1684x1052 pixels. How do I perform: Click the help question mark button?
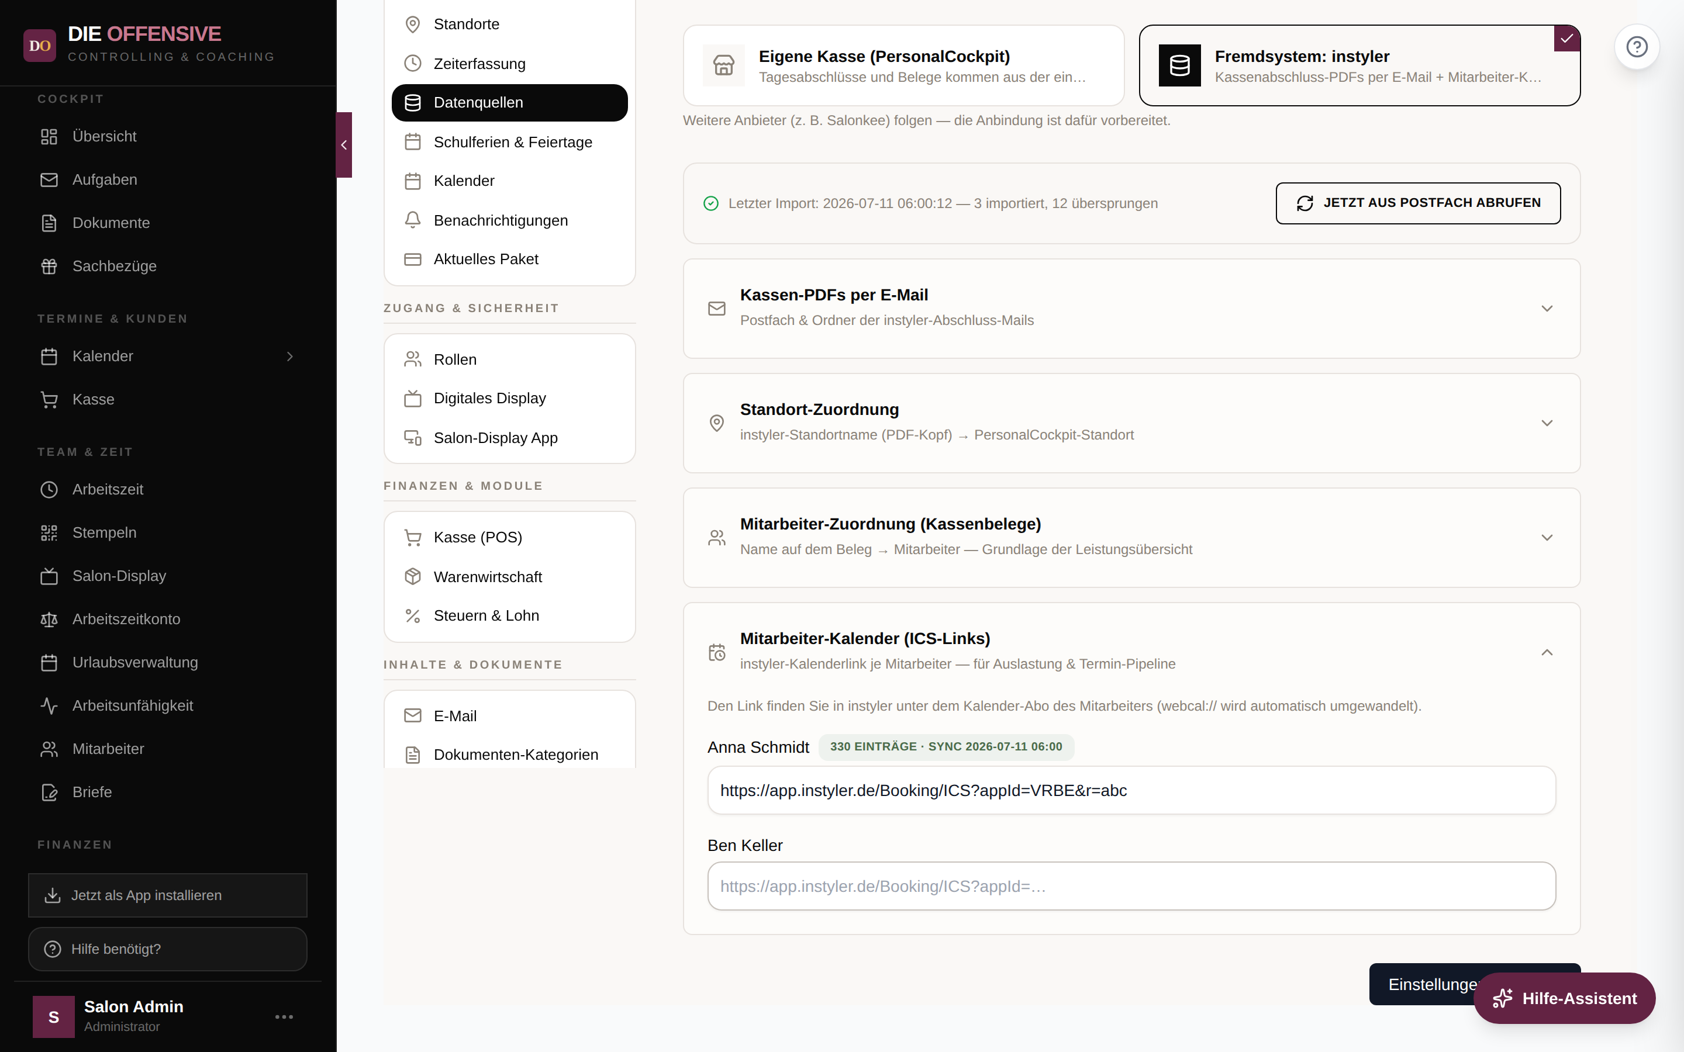pyautogui.click(x=1637, y=47)
